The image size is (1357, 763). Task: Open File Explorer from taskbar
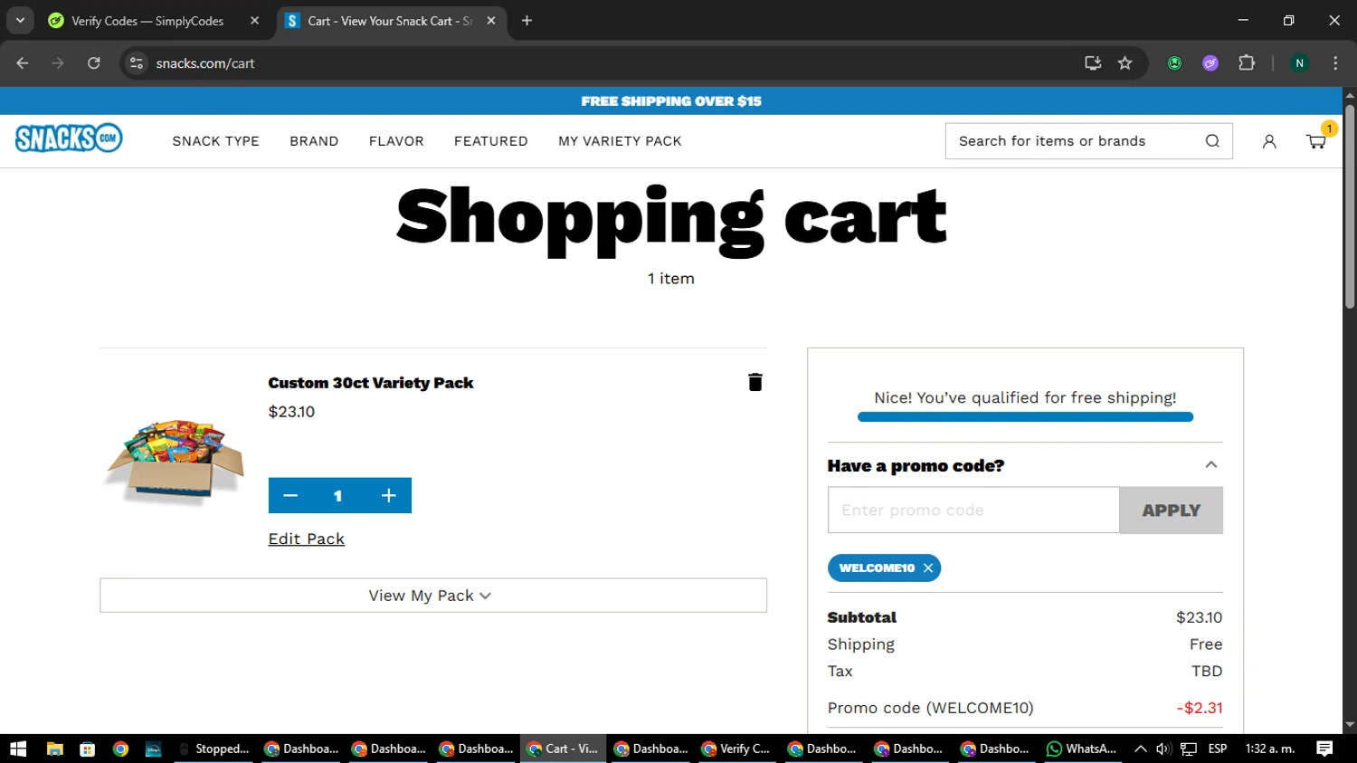[x=55, y=749]
